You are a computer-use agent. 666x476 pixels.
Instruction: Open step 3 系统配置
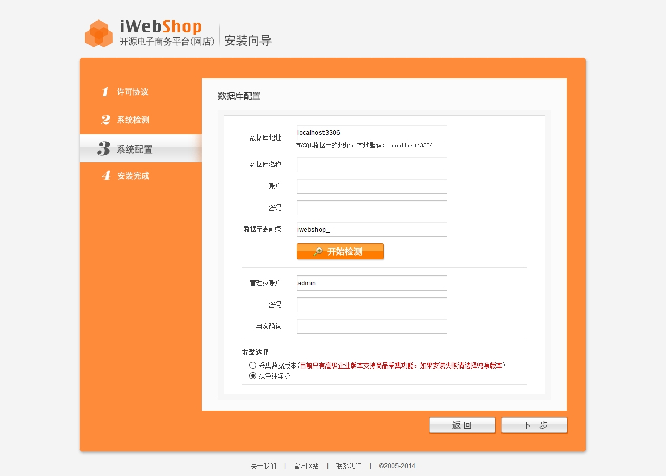pyautogui.click(x=140, y=148)
